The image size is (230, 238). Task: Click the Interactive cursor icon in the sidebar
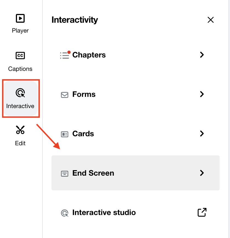coord(20,93)
